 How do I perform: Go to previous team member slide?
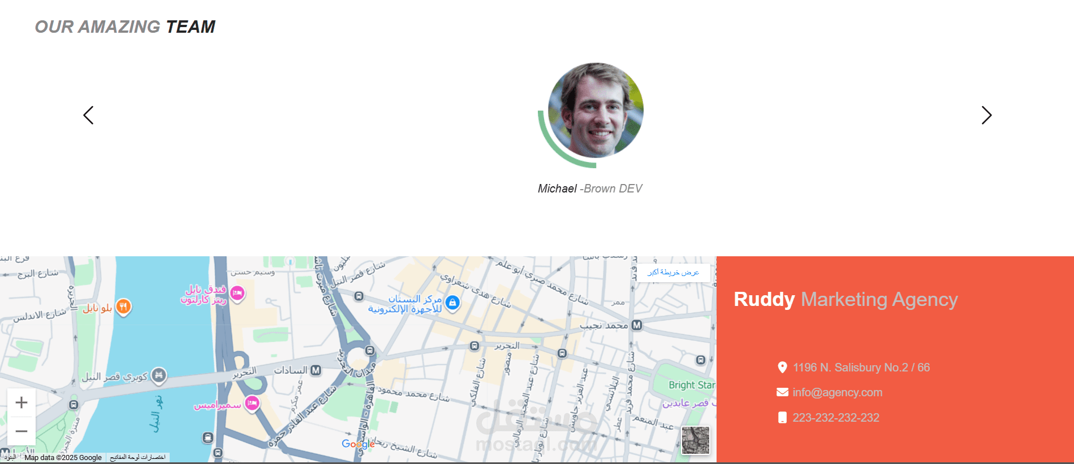88,115
